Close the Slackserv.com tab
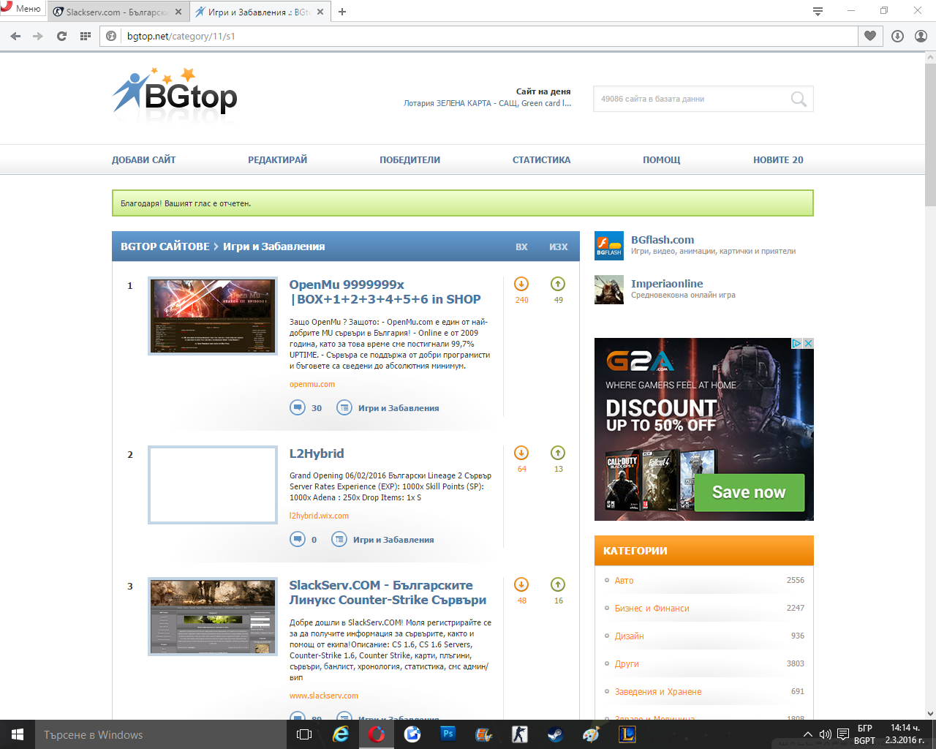The width and height of the screenshot is (936, 749). tap(178, 12)
